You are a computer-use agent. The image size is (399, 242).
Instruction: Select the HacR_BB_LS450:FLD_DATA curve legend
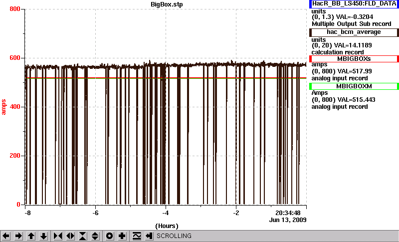354,4
